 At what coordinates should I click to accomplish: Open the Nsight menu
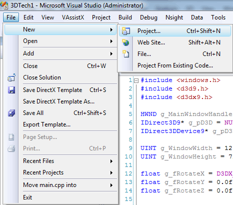[174, 17]
